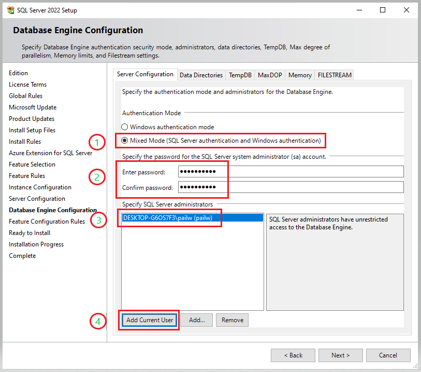Maximize the SQL Server Setup window
Screen dimensions: 421x372
(x=383, y=10)
